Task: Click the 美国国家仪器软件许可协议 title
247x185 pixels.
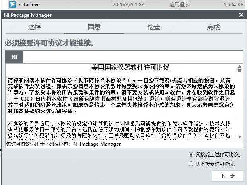Action: pyautogui.click(x=125, y=67)
